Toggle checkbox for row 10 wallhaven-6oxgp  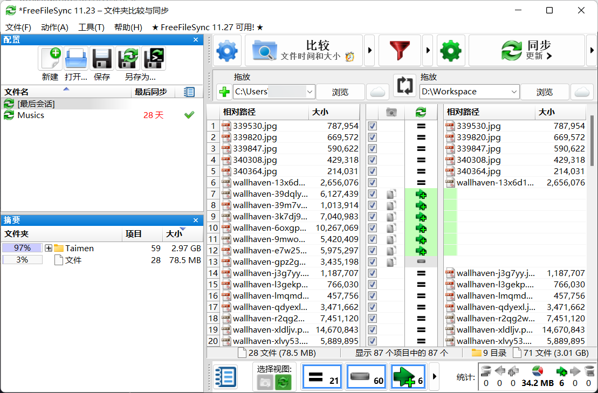point(373,228)
